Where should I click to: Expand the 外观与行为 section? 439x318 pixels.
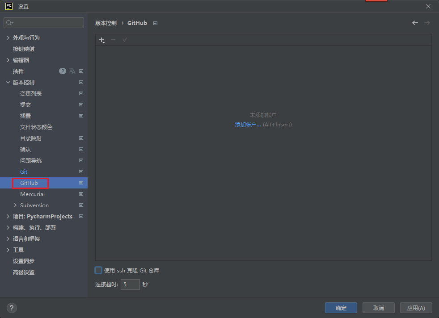click(8, 38)
